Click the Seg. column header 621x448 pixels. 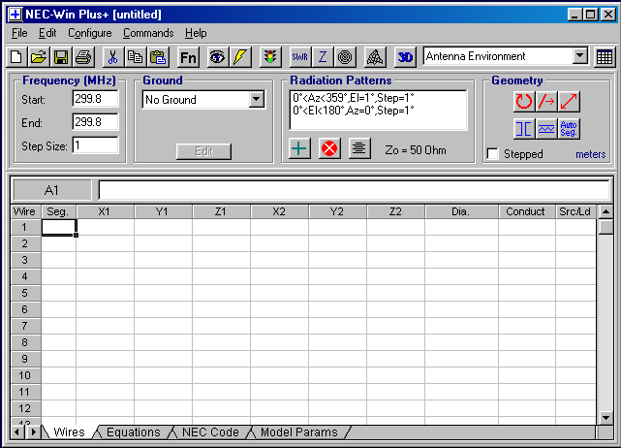[x=58, y=211]
